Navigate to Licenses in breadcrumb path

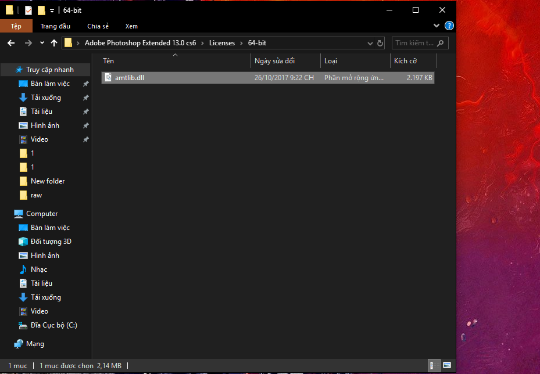pos(221,43)
